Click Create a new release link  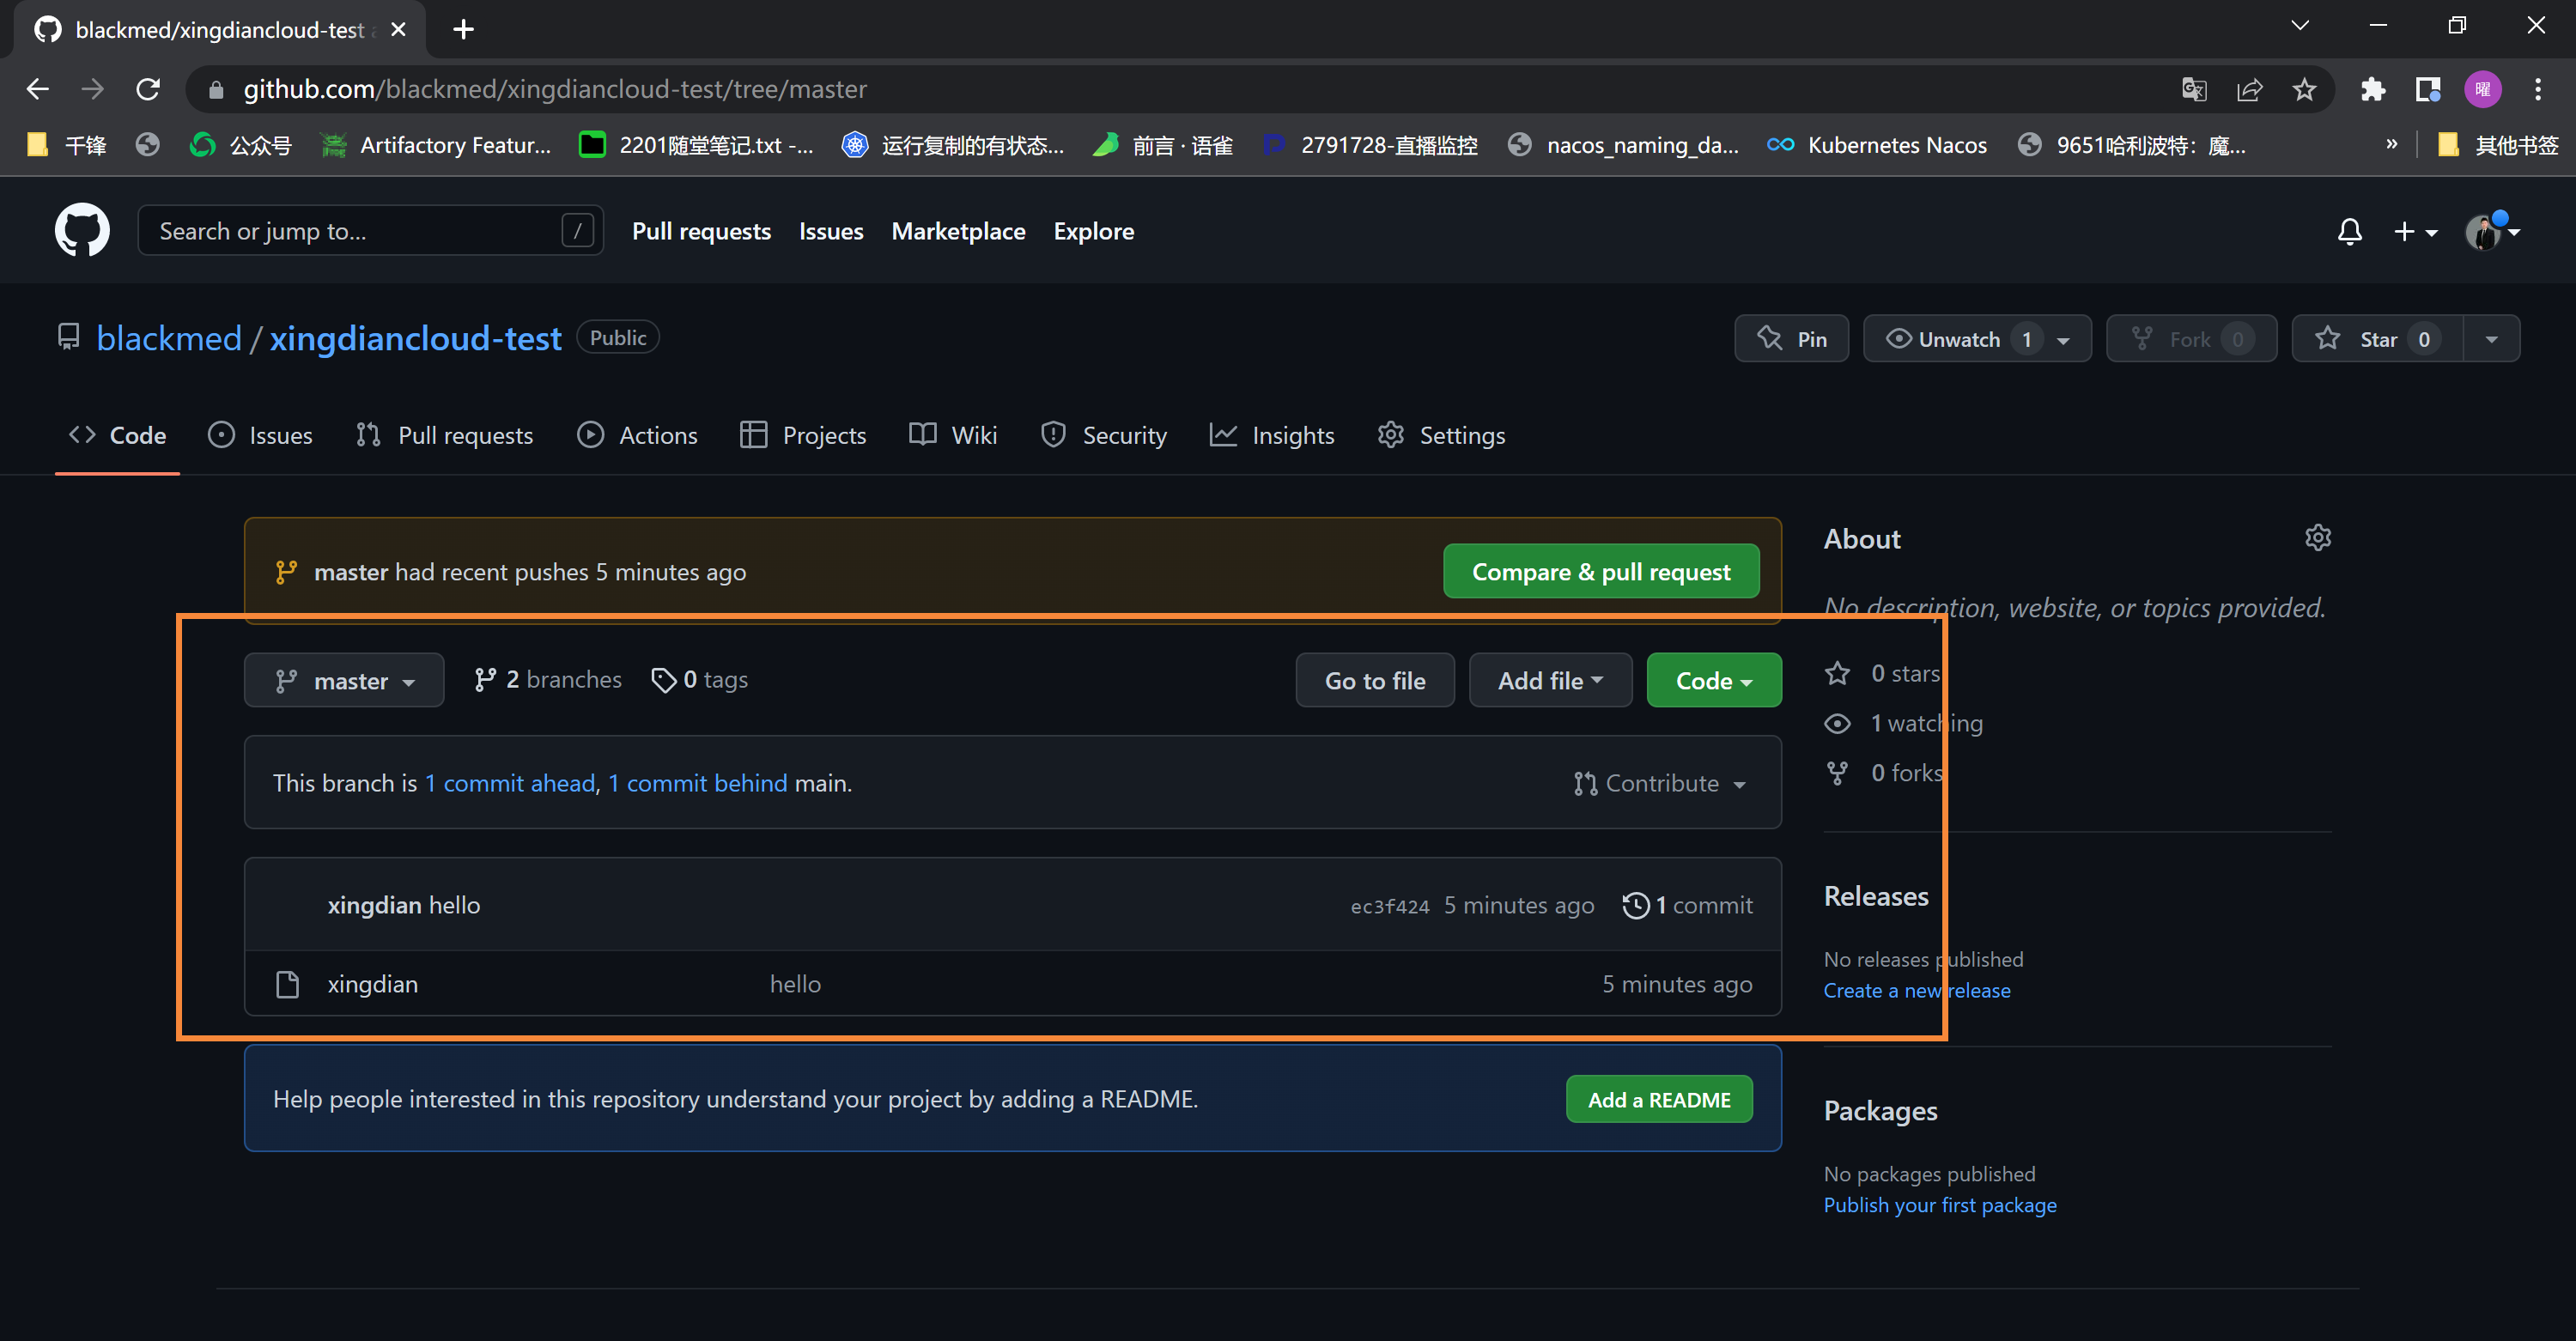coord(1917,990)
